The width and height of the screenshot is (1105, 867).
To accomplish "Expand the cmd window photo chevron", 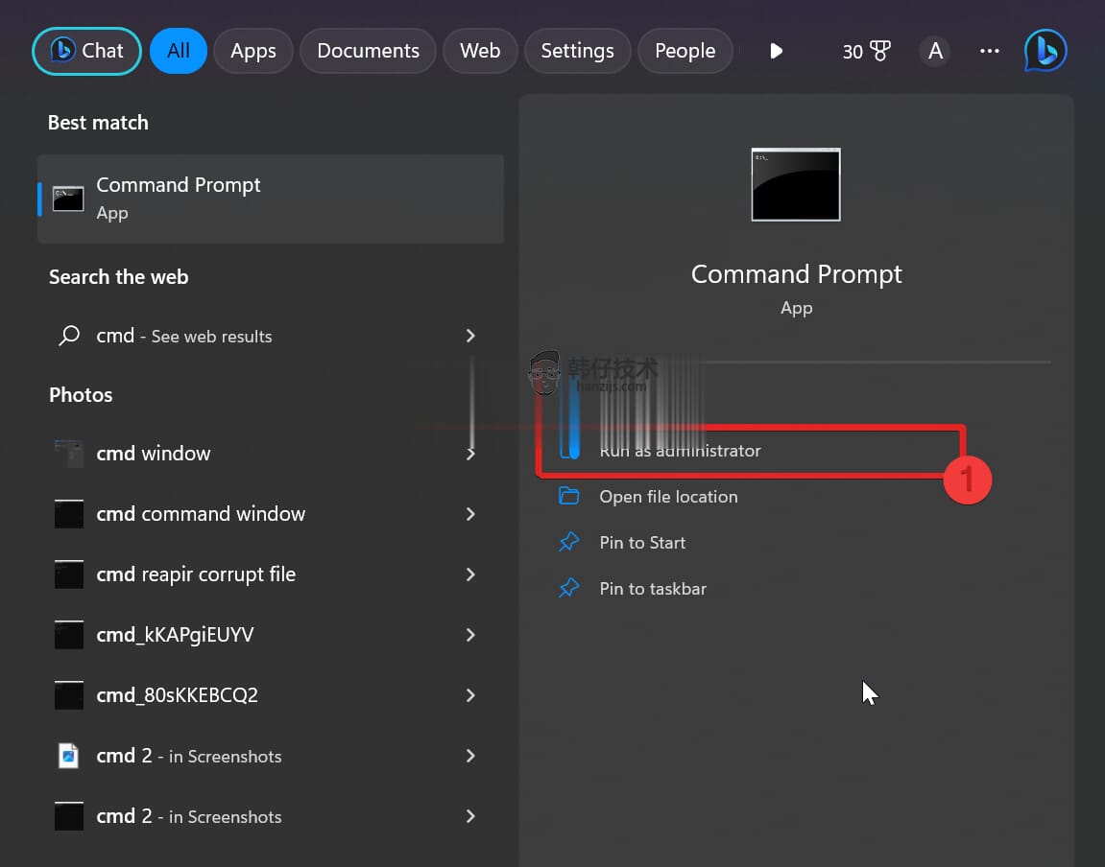I will [470, 454].
